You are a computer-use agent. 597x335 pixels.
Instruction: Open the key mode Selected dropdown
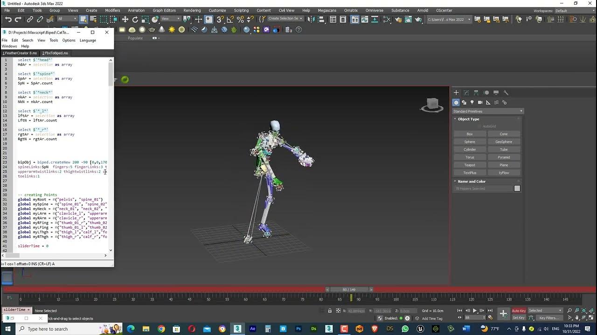click(x=545, y=310)
